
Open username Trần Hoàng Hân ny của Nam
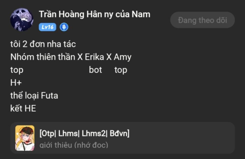click(x=94, y=14)
